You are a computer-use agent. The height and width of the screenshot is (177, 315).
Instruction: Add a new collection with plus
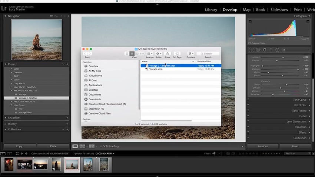click(x=67, y=130)
